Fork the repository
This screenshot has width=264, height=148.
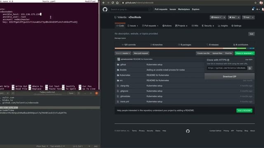coord(247,17)
